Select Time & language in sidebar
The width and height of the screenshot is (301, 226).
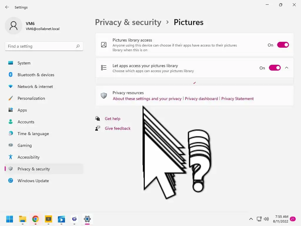tap(33, 134)
